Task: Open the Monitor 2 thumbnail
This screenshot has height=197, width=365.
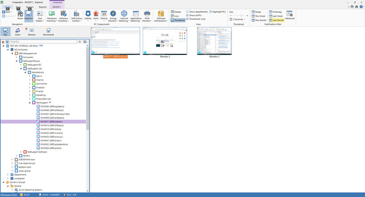Action: (165, 41)
